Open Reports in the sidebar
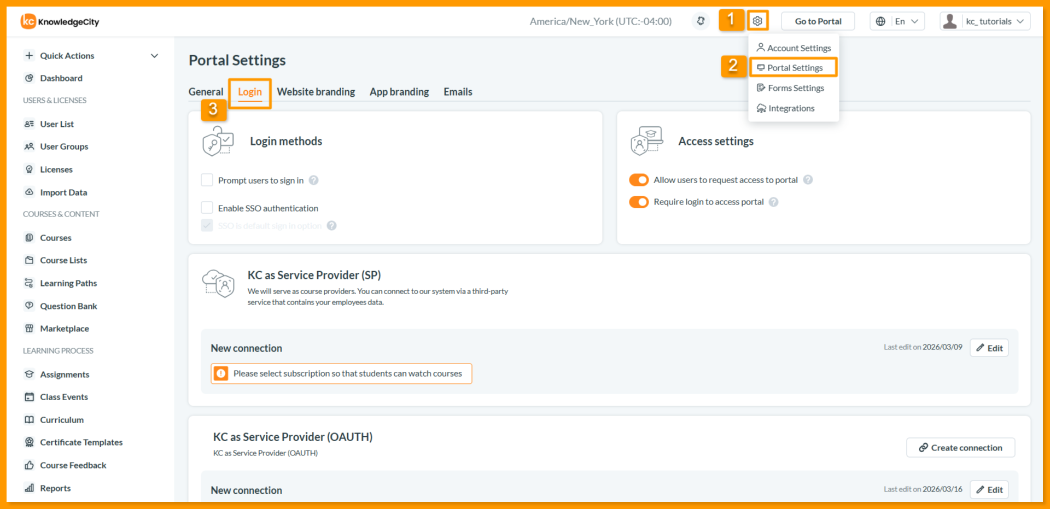The image size is (1050, 509). [55, 488]
